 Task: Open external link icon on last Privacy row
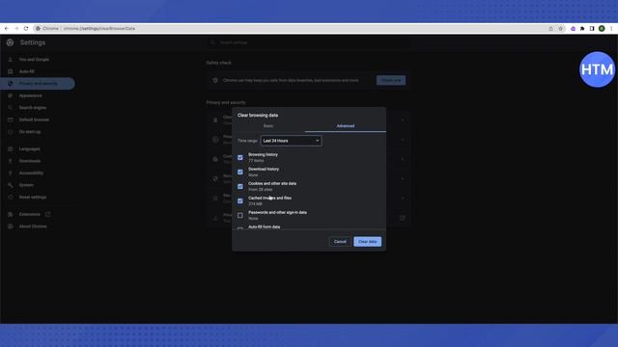click(x=403, y=218)
